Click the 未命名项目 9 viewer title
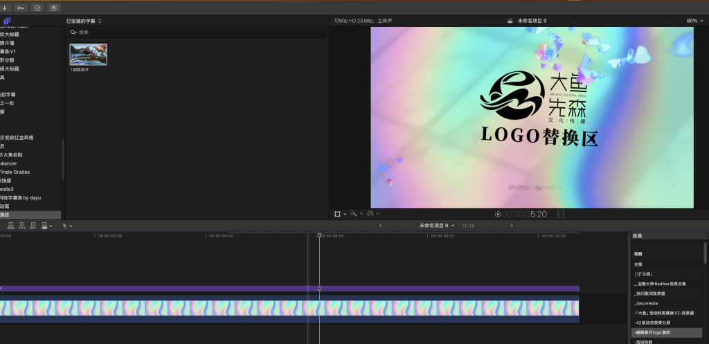709x344 pixels. coord(532,21)
